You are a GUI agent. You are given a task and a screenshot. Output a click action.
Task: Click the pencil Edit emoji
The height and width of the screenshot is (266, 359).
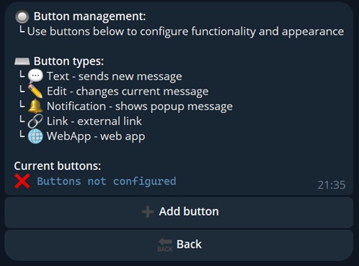pyautogui.click(x=35, y=91)
